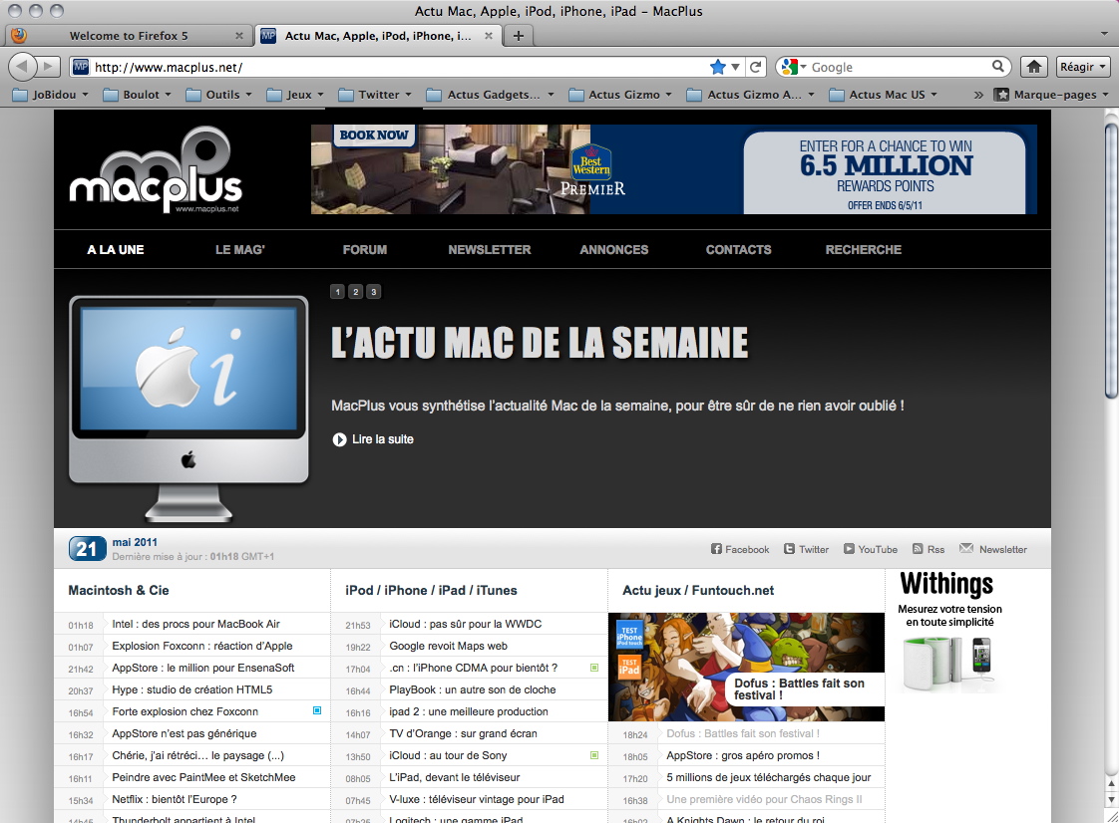Image resolution: width=1119 pixels, height=823 pixels.
Task: Open the Macintosh & Cie section heading
Action: tap(119, 591)
